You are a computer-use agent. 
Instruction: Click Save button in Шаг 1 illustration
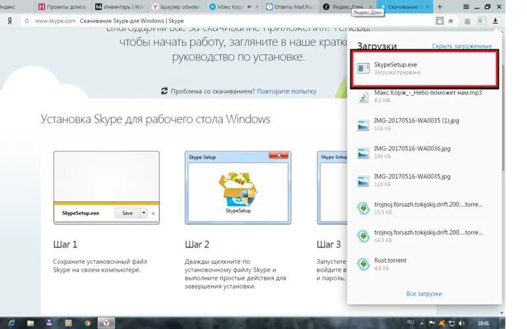pyautogui.click(x=127, y=213)
